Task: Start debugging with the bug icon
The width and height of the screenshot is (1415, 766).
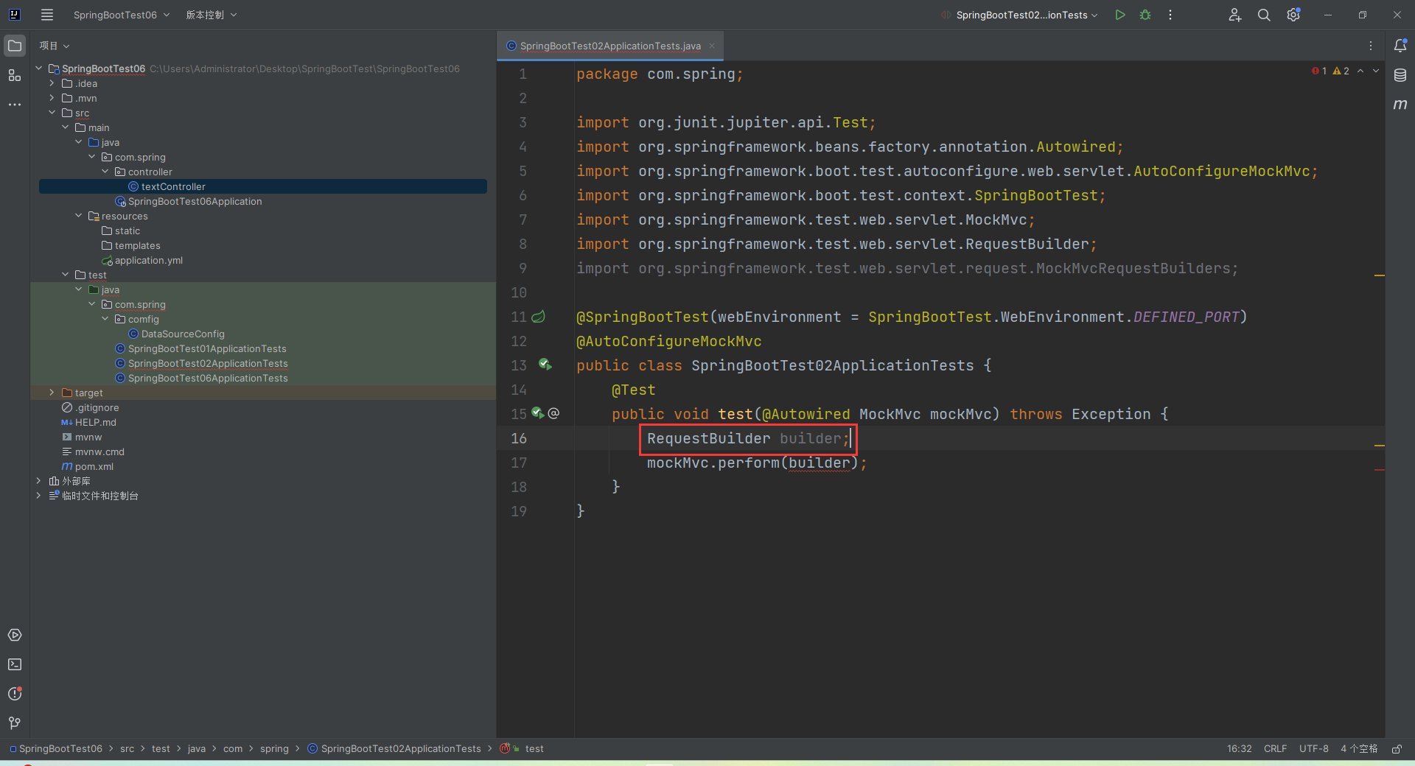Action: tap(1145, 15)
